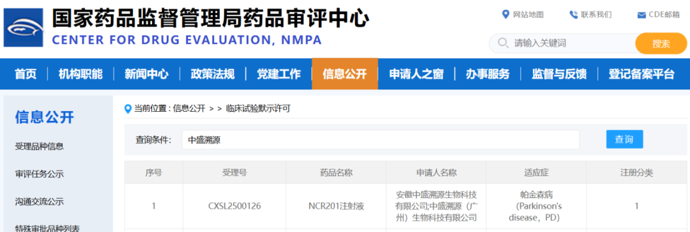The width and height of the screenshot is (690, 232).
Task: Open the 机构职能 navigation item
Action: [x=80, y=74]
